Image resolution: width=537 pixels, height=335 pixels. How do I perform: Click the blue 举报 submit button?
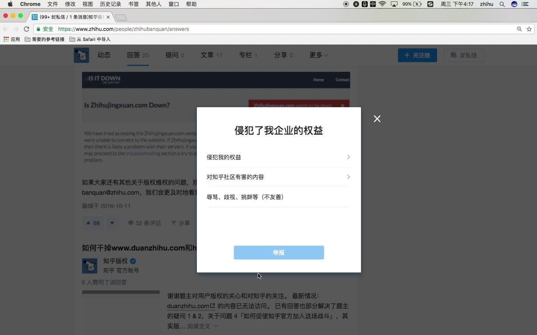[279, 252]
